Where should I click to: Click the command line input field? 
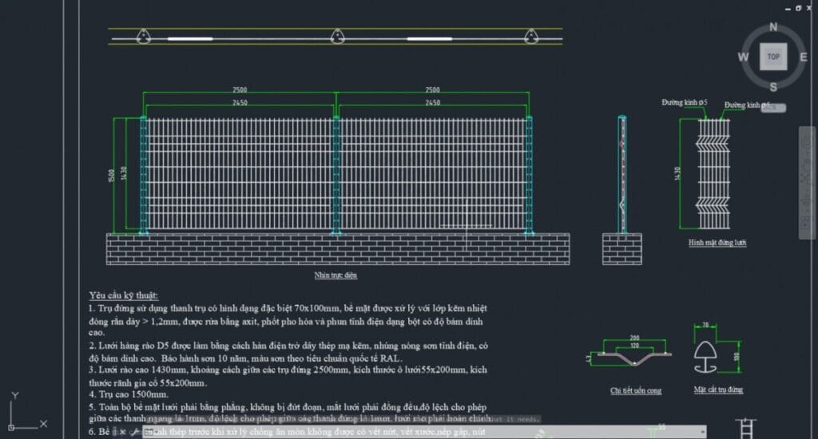pos(425,432)
